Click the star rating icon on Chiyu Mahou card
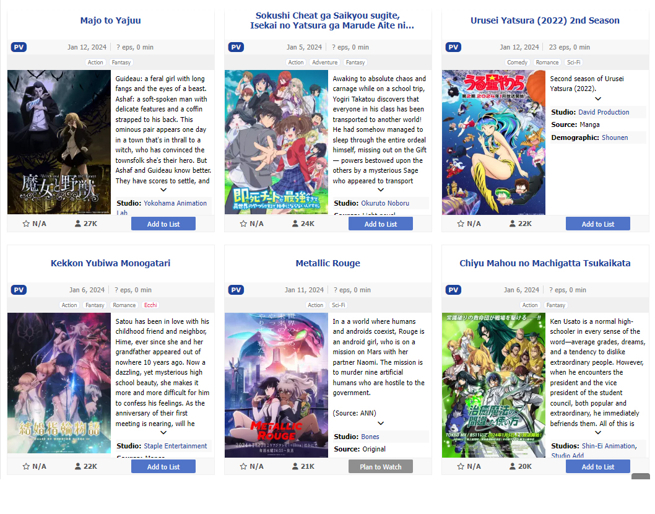Viewport: 655px width, 514px height. click(x=461, y=466)
